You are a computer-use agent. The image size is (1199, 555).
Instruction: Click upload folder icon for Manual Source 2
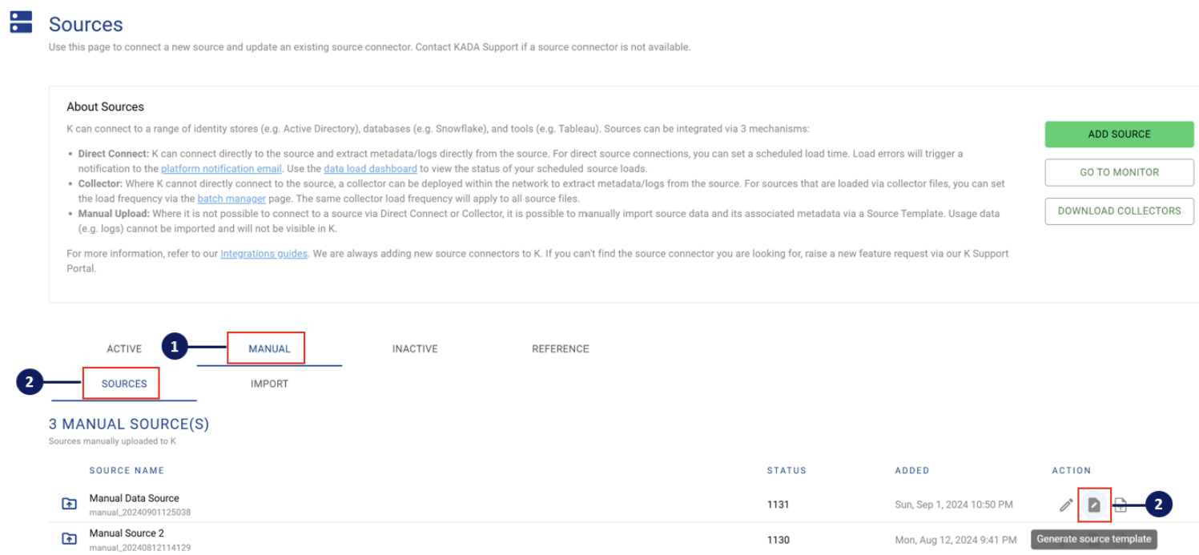pyautogui.click(x=70, y=539)
